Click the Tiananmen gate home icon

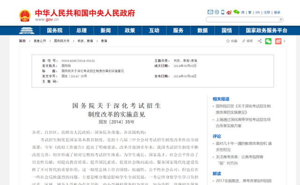pyautogui.click(x=27, y=30)
